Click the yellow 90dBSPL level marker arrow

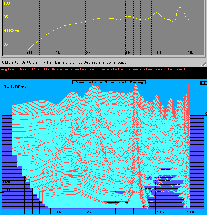[x=4, y=27]
